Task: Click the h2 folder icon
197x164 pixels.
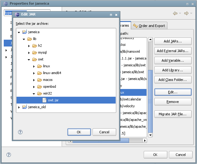Action: (x=35, y=46)
